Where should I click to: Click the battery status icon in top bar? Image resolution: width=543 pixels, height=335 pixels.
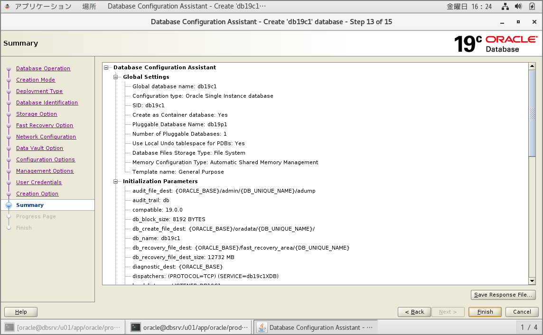532,7
